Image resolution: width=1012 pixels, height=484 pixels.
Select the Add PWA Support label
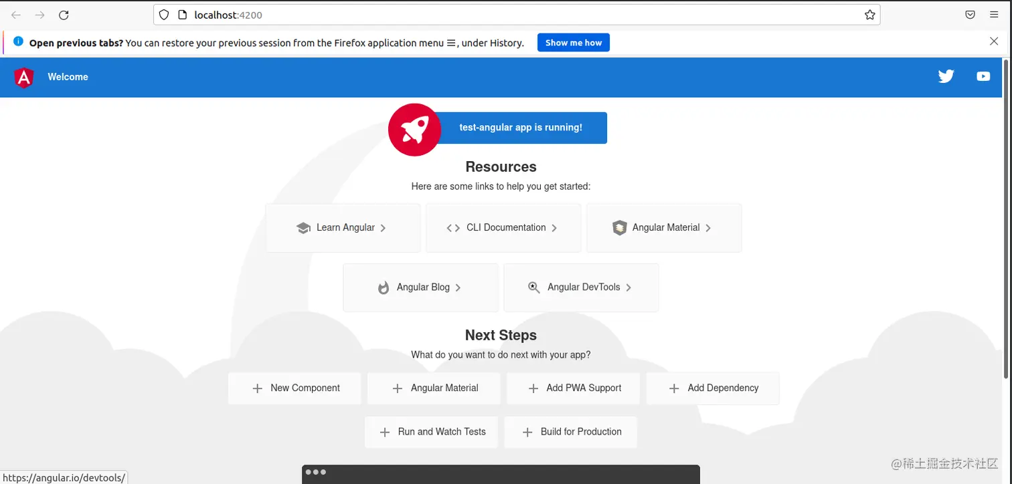click(584, 388)
